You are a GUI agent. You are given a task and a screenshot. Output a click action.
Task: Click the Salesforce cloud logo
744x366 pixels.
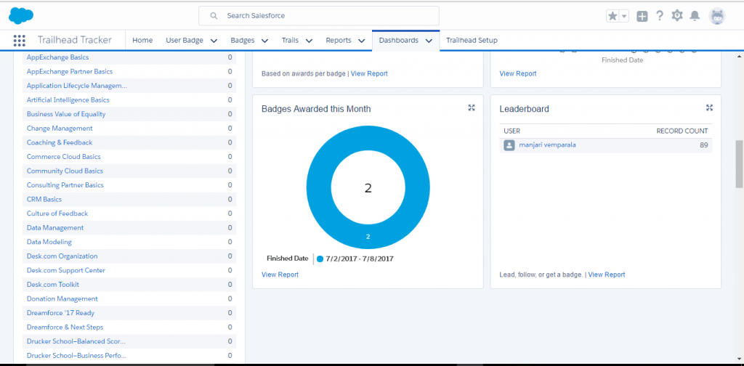pos(21,16)
